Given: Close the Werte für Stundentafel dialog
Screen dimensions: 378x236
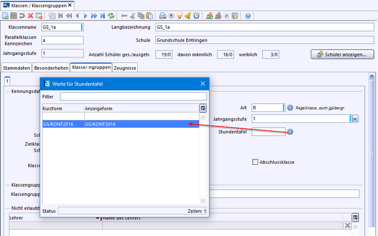Looking at the screenshot, I should click(202, 83).
